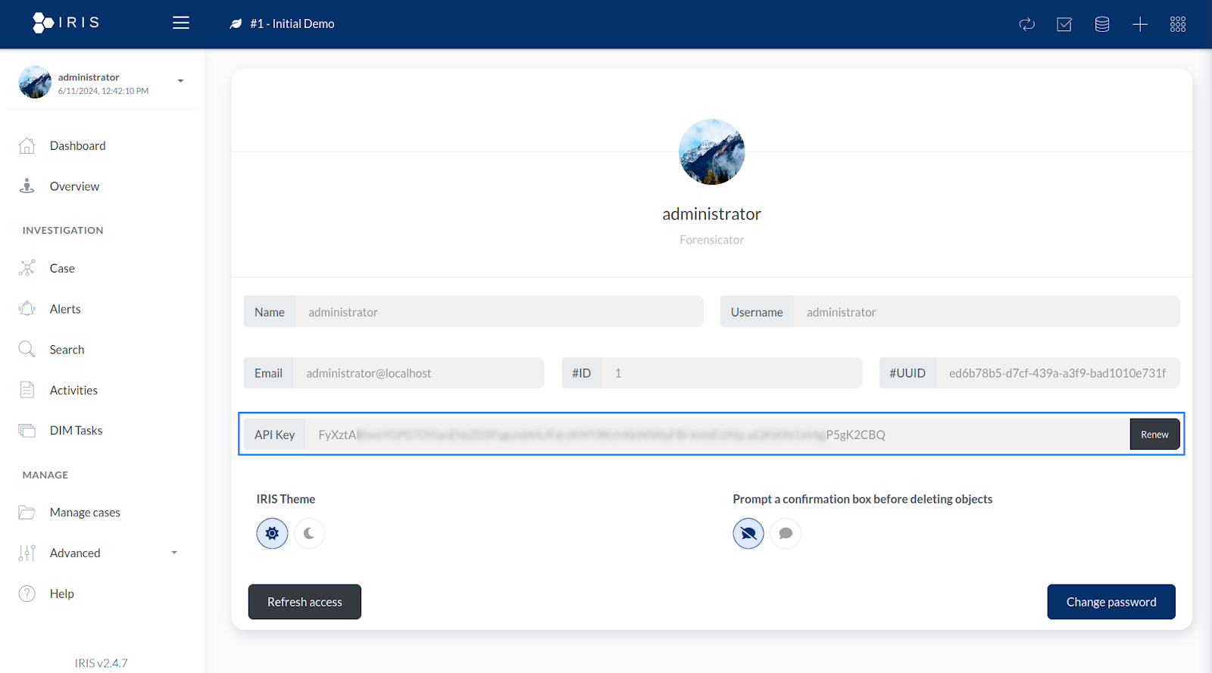The width and height of the screenshot is (1212, 673).
Task: Click the hamburger menu icon to collapse sidebar
Action: click(x=180, y=23)
